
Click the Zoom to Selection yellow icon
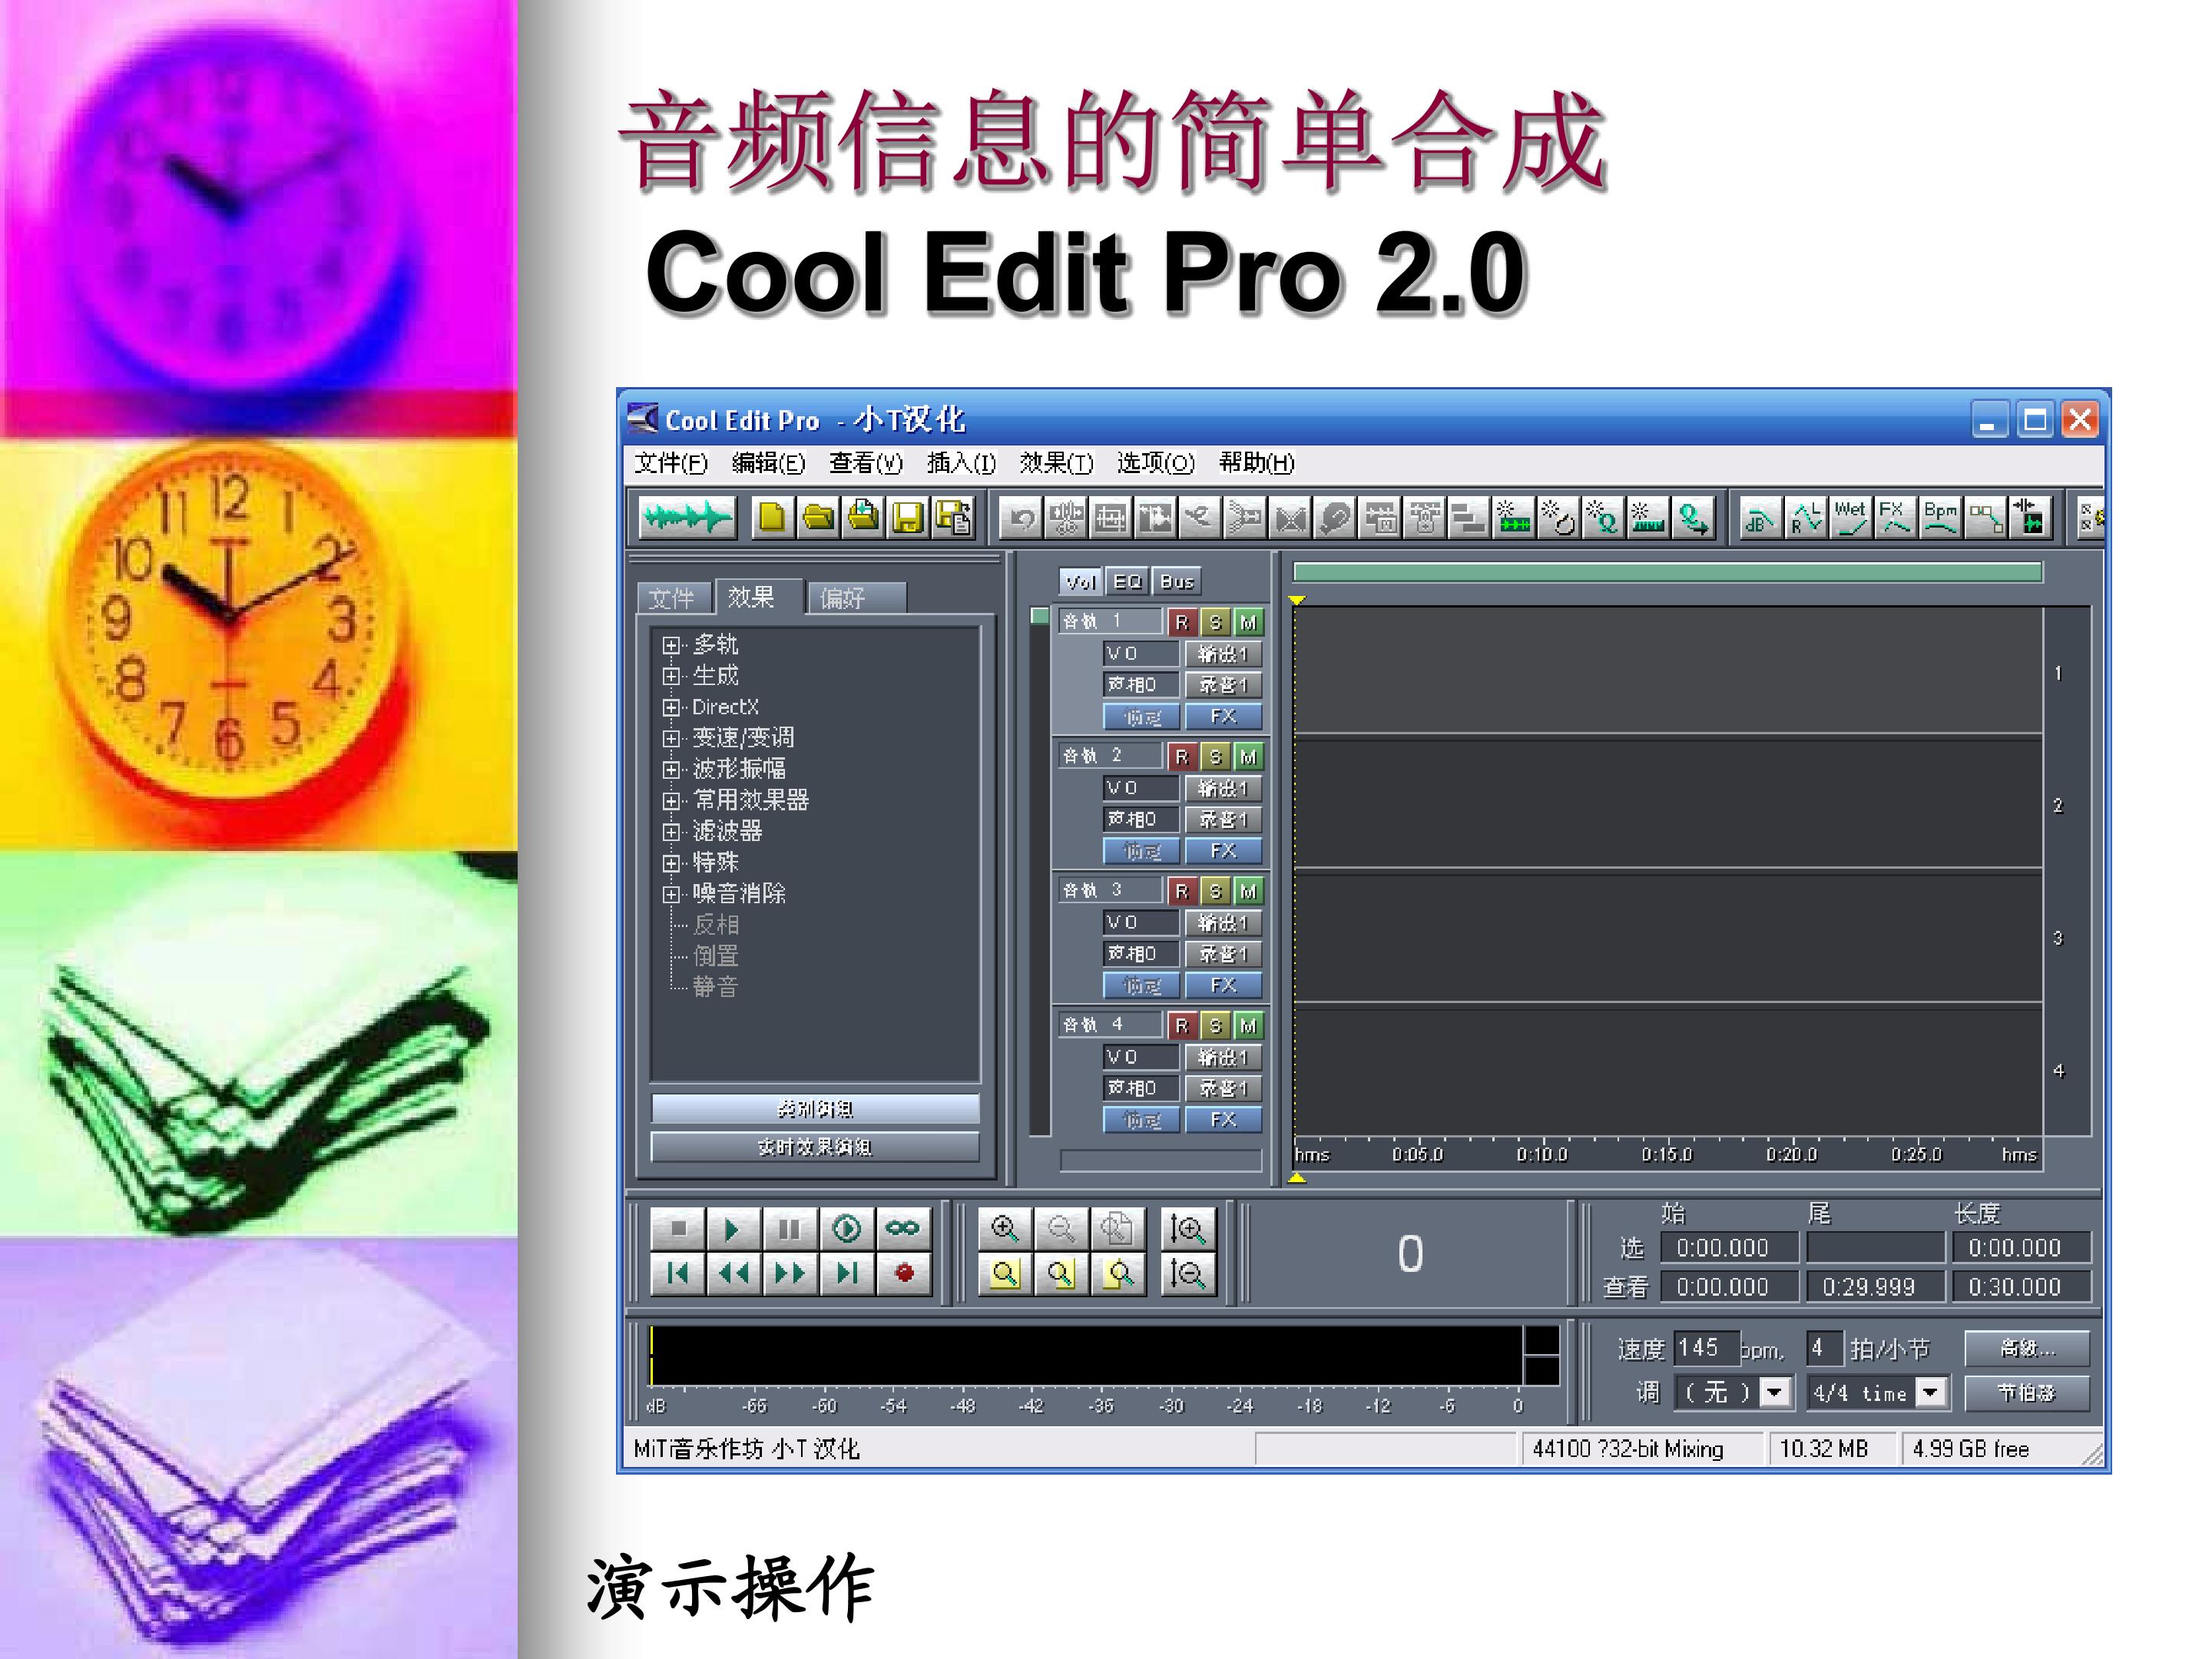1004,1273
